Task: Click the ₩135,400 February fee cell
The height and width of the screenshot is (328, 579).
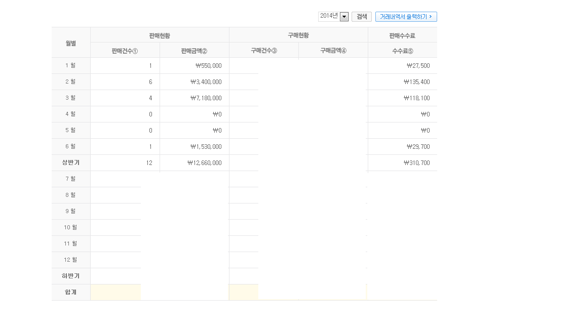Action: (x=416, y=82)
